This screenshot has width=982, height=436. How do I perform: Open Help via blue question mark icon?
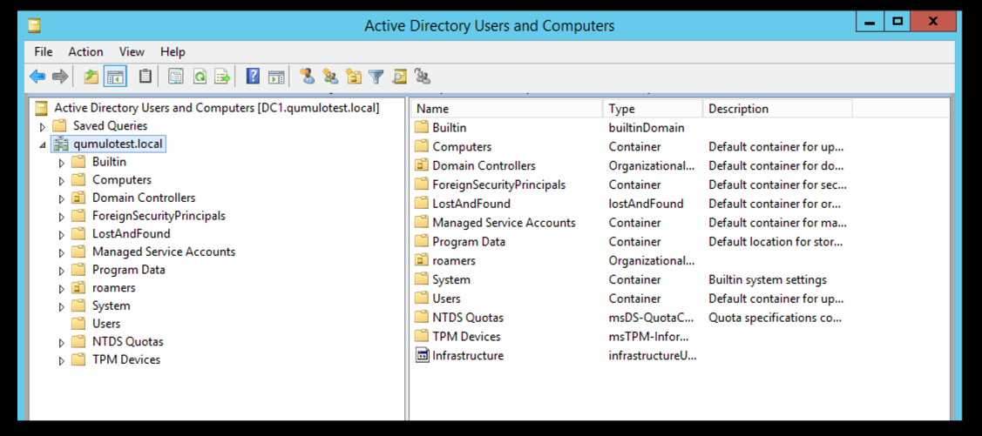coord(253,77)
